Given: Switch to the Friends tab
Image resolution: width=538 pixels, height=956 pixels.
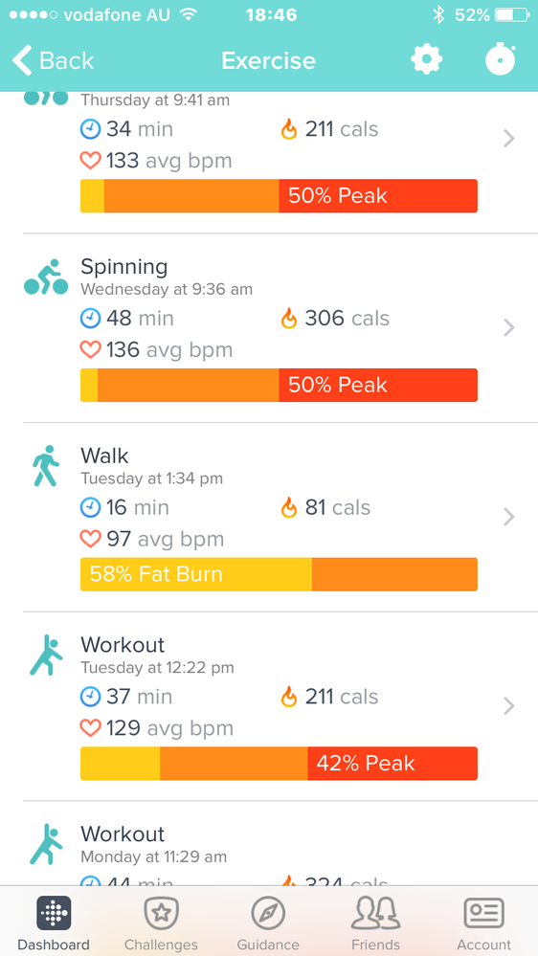Looking at the screenshot, I should point(375,923).
